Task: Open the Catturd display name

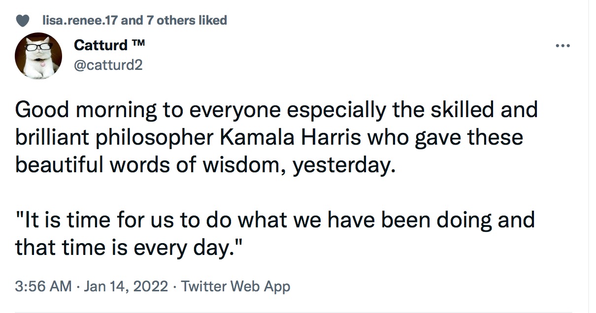Action: [100, 45]
